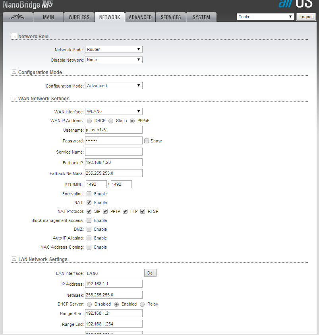Switch to the SERVICES tab

171,17
